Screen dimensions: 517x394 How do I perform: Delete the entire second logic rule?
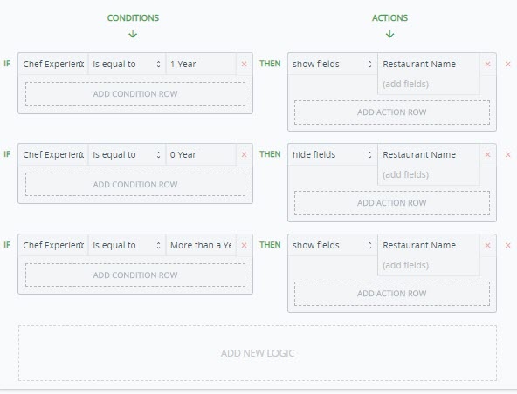[507, 154]
